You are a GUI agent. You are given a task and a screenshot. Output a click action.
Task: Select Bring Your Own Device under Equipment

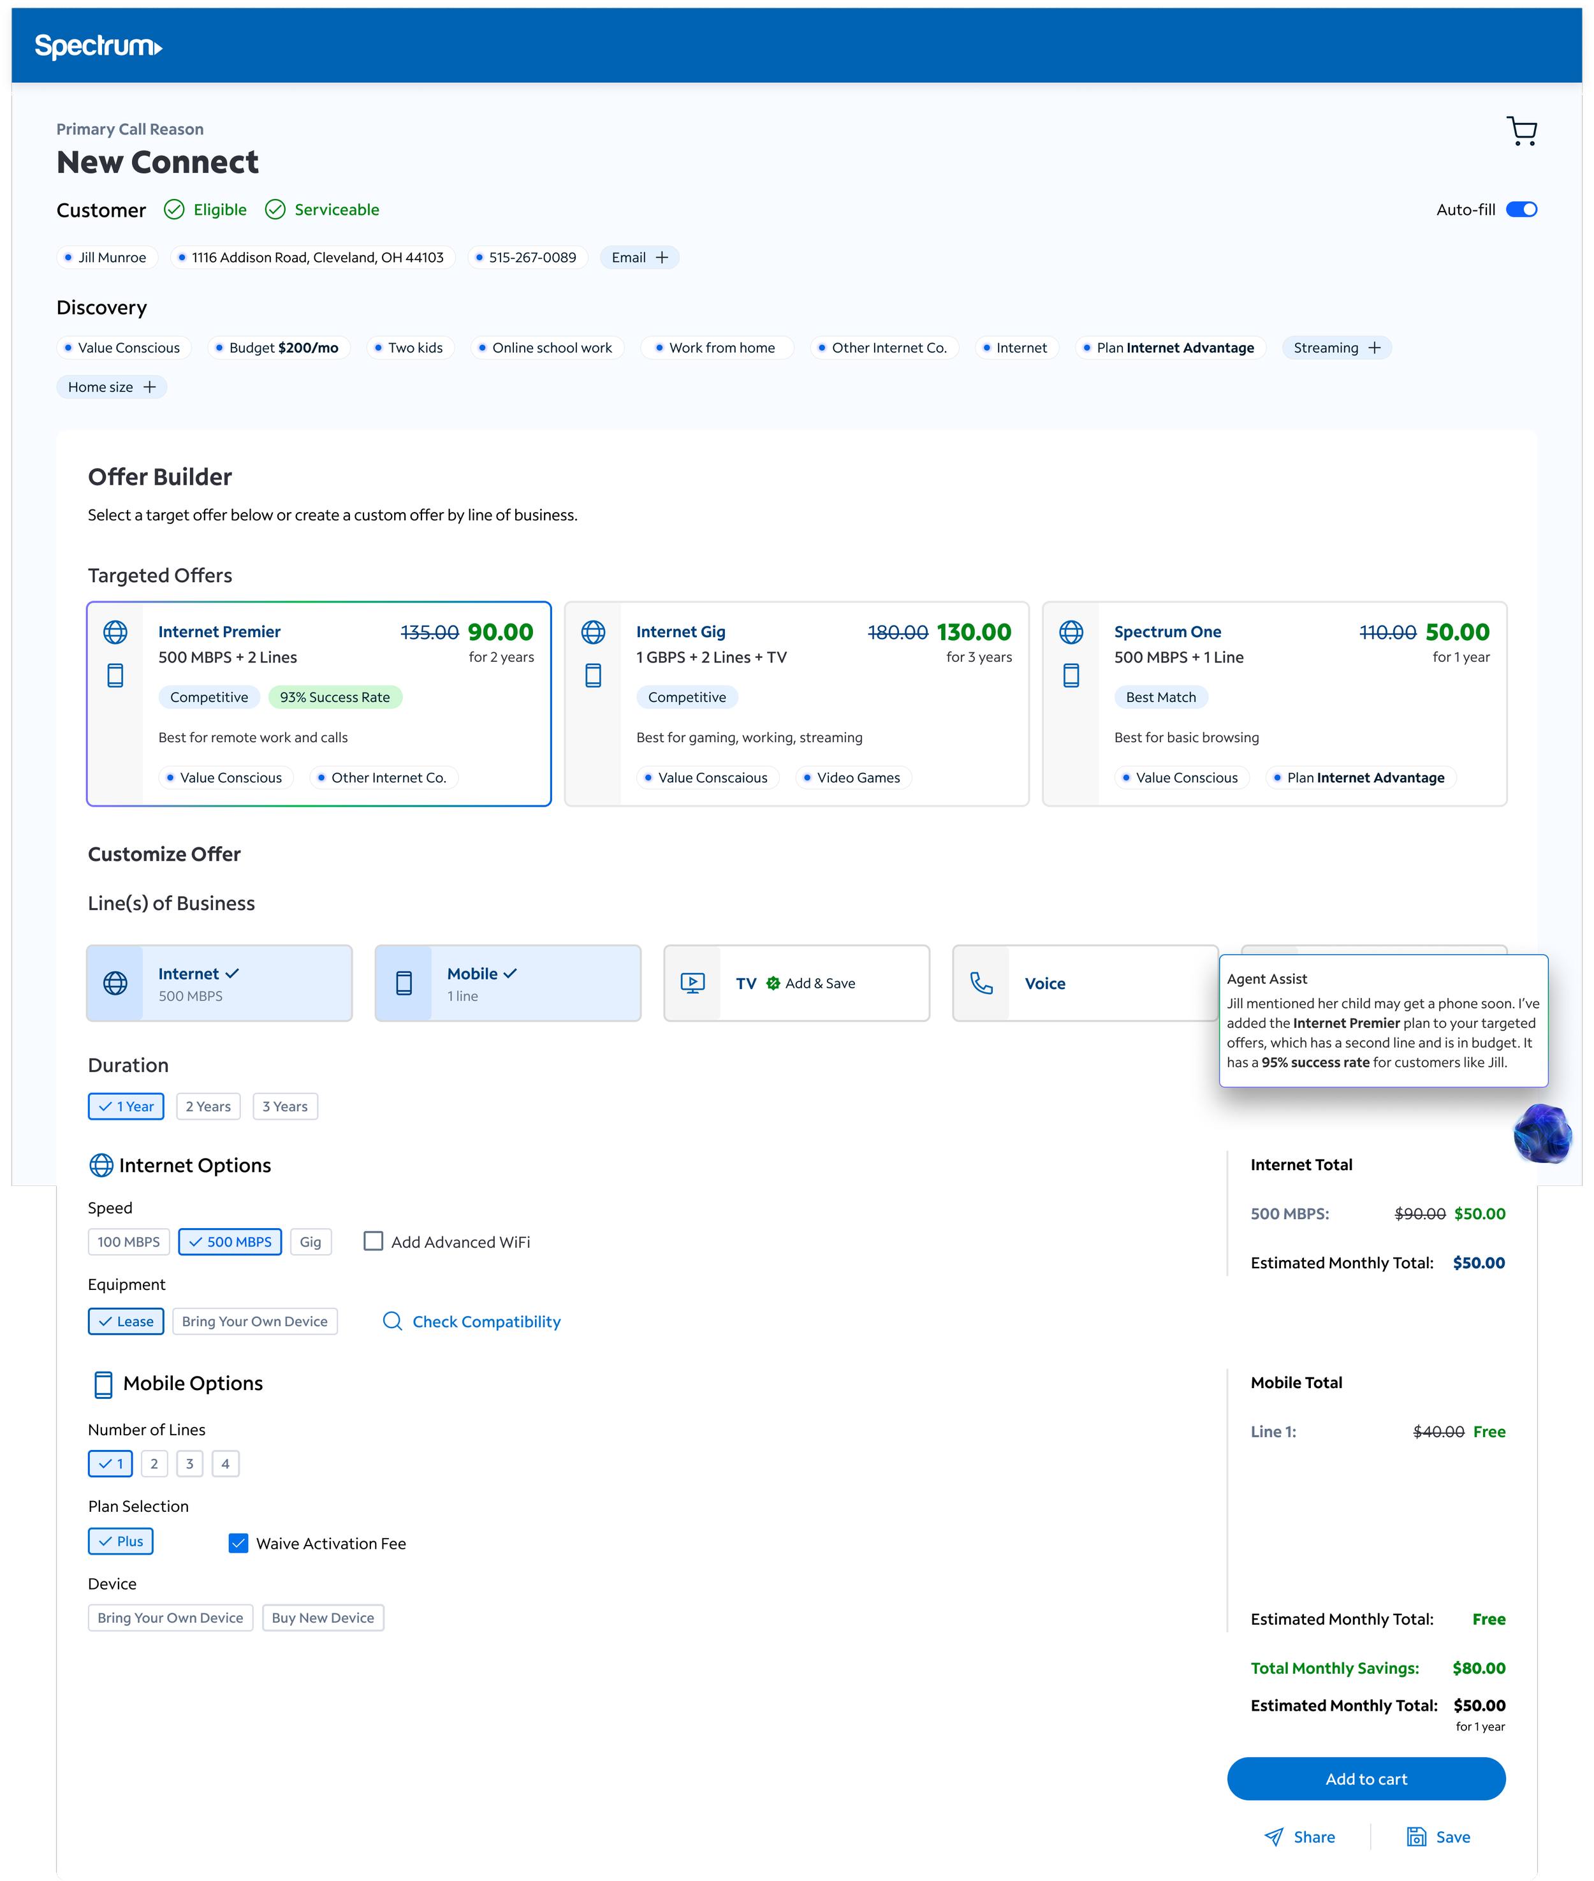255,1321
